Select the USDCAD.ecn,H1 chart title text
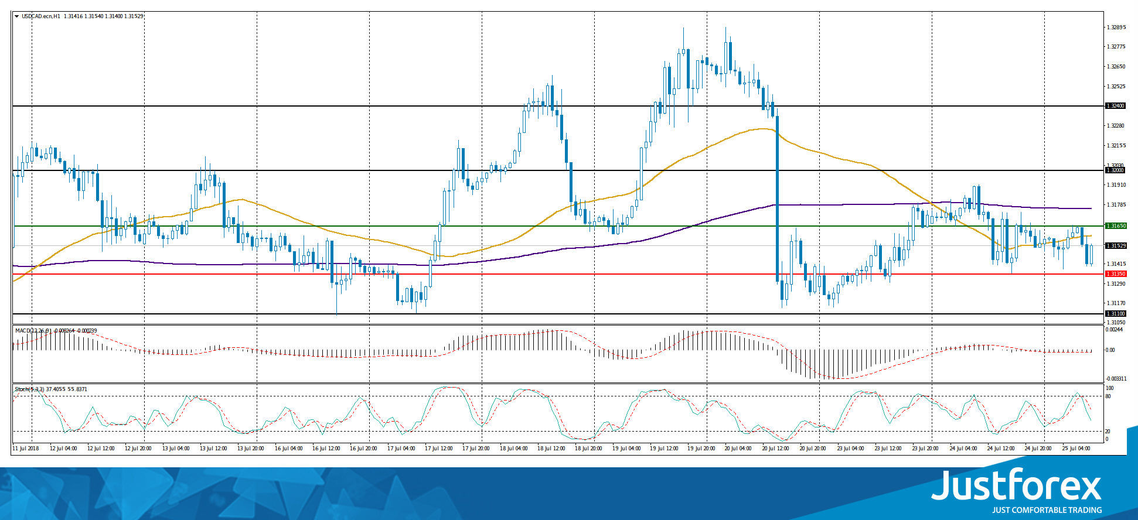1138x520 pixels. (41, 16)
